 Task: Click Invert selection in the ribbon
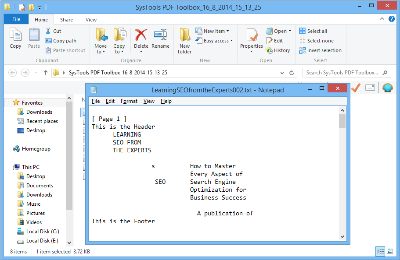320,50
